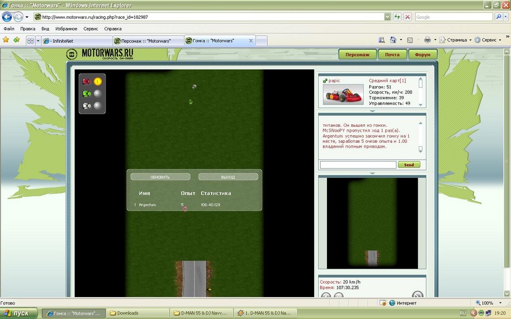
Task: Click the Google search box
Action: pyautogui.click(x=454, y=17)
